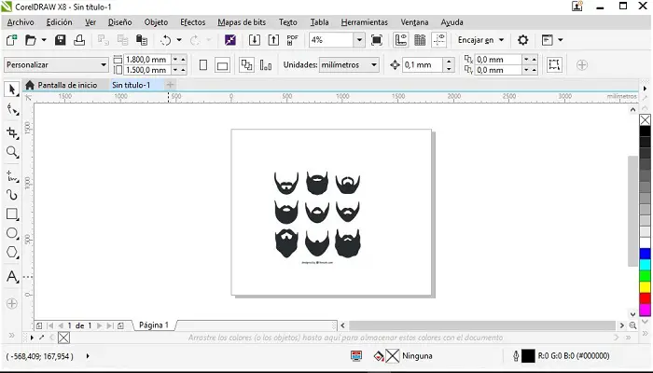Image resolution: width=653 pixels, height=373 pixels.
Task: Open the Efectos menu
Action: (x=192, y=22)
